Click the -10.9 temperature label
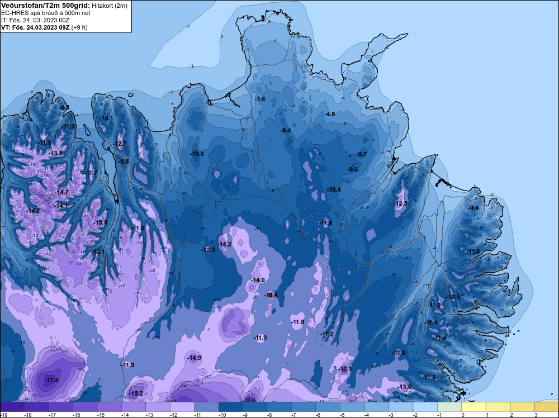This screenshot has width=559, height=418. click(x=453, y=297)
